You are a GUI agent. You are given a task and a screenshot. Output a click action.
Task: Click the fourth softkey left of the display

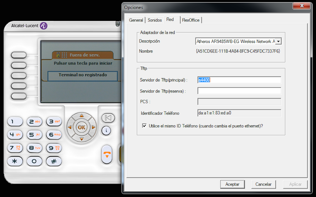click(x=19, y=86)
